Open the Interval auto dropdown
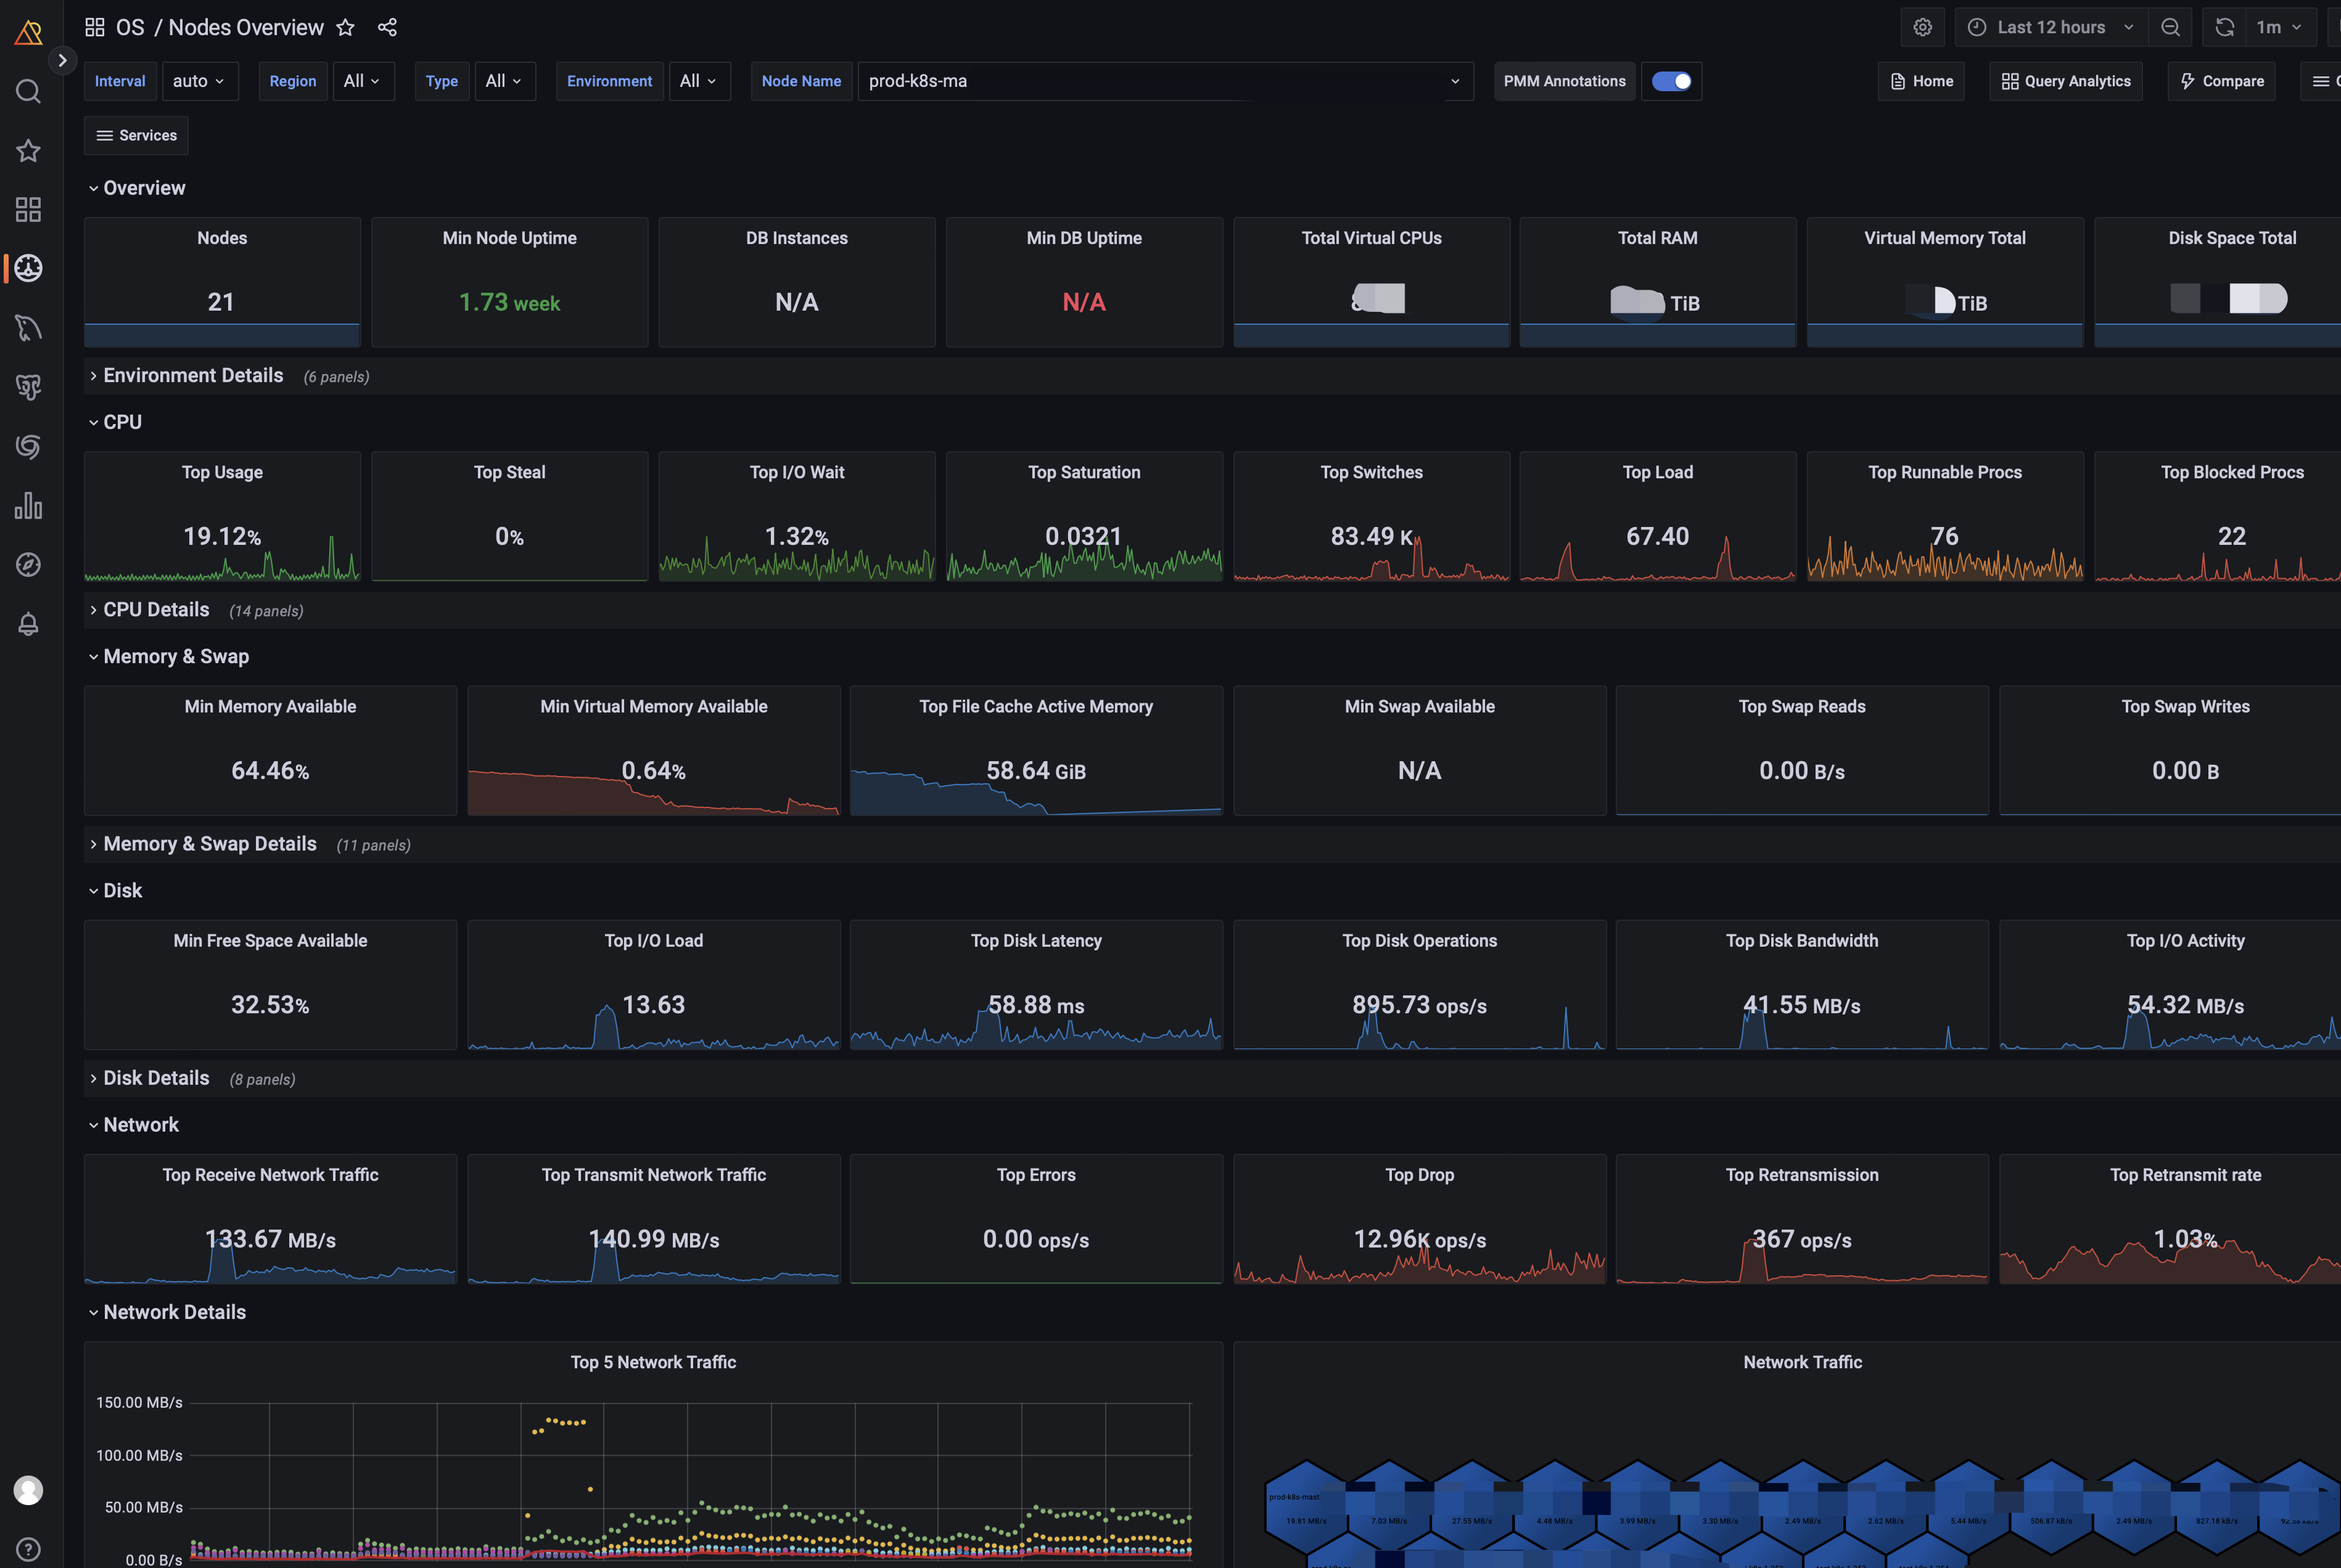This screenshot has width=2341, height=1568. coord(199,81)
